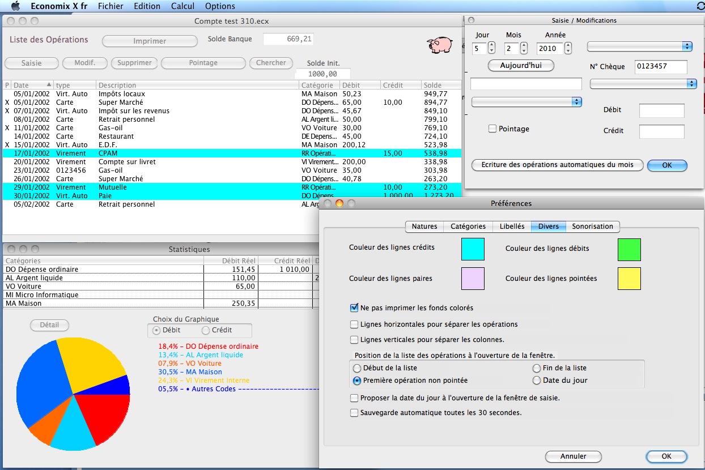The image size is (705, 470).
Task: Switch to the Catégories tab
Action: (x=468, y=227)
